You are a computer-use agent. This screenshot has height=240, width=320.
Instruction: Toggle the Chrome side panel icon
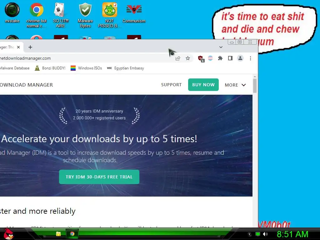(230, 58)
